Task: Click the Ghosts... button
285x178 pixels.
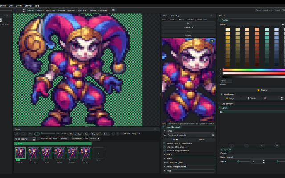Action: (x=65, y=138)
